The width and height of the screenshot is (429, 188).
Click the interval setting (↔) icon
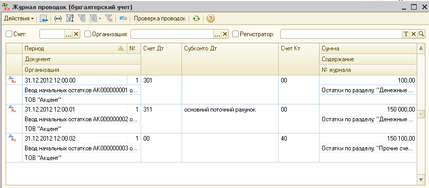tap(58, 18)
